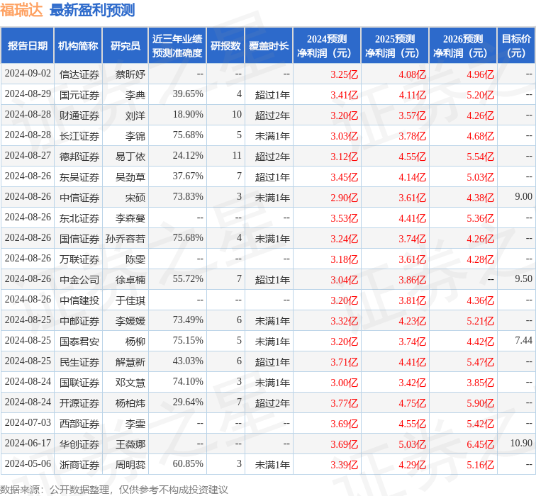The image size is (536, 496).
Task: Select the 浙商证券 institution cell
Action: pos(79,464)
